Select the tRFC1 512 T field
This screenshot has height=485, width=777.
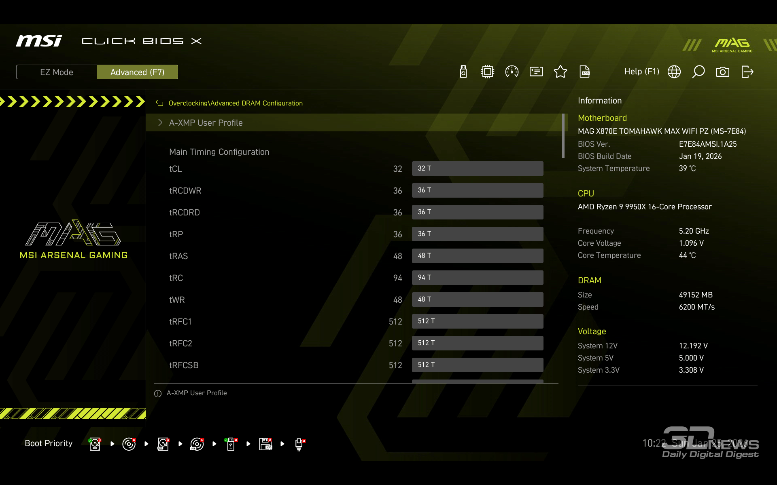coord(477,321)
